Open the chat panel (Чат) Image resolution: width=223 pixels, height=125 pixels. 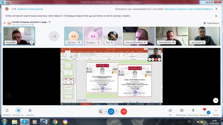(170, 111)
